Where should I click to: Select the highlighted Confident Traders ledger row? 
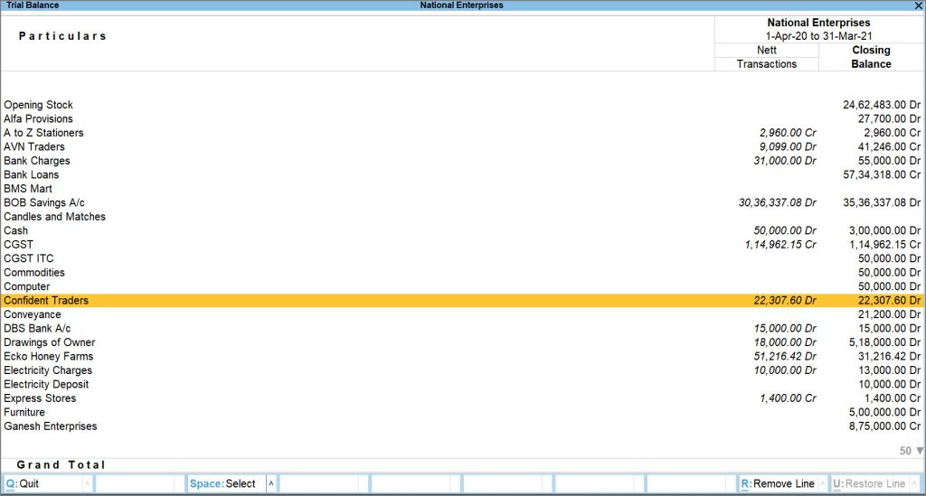[x=46, y=301]
